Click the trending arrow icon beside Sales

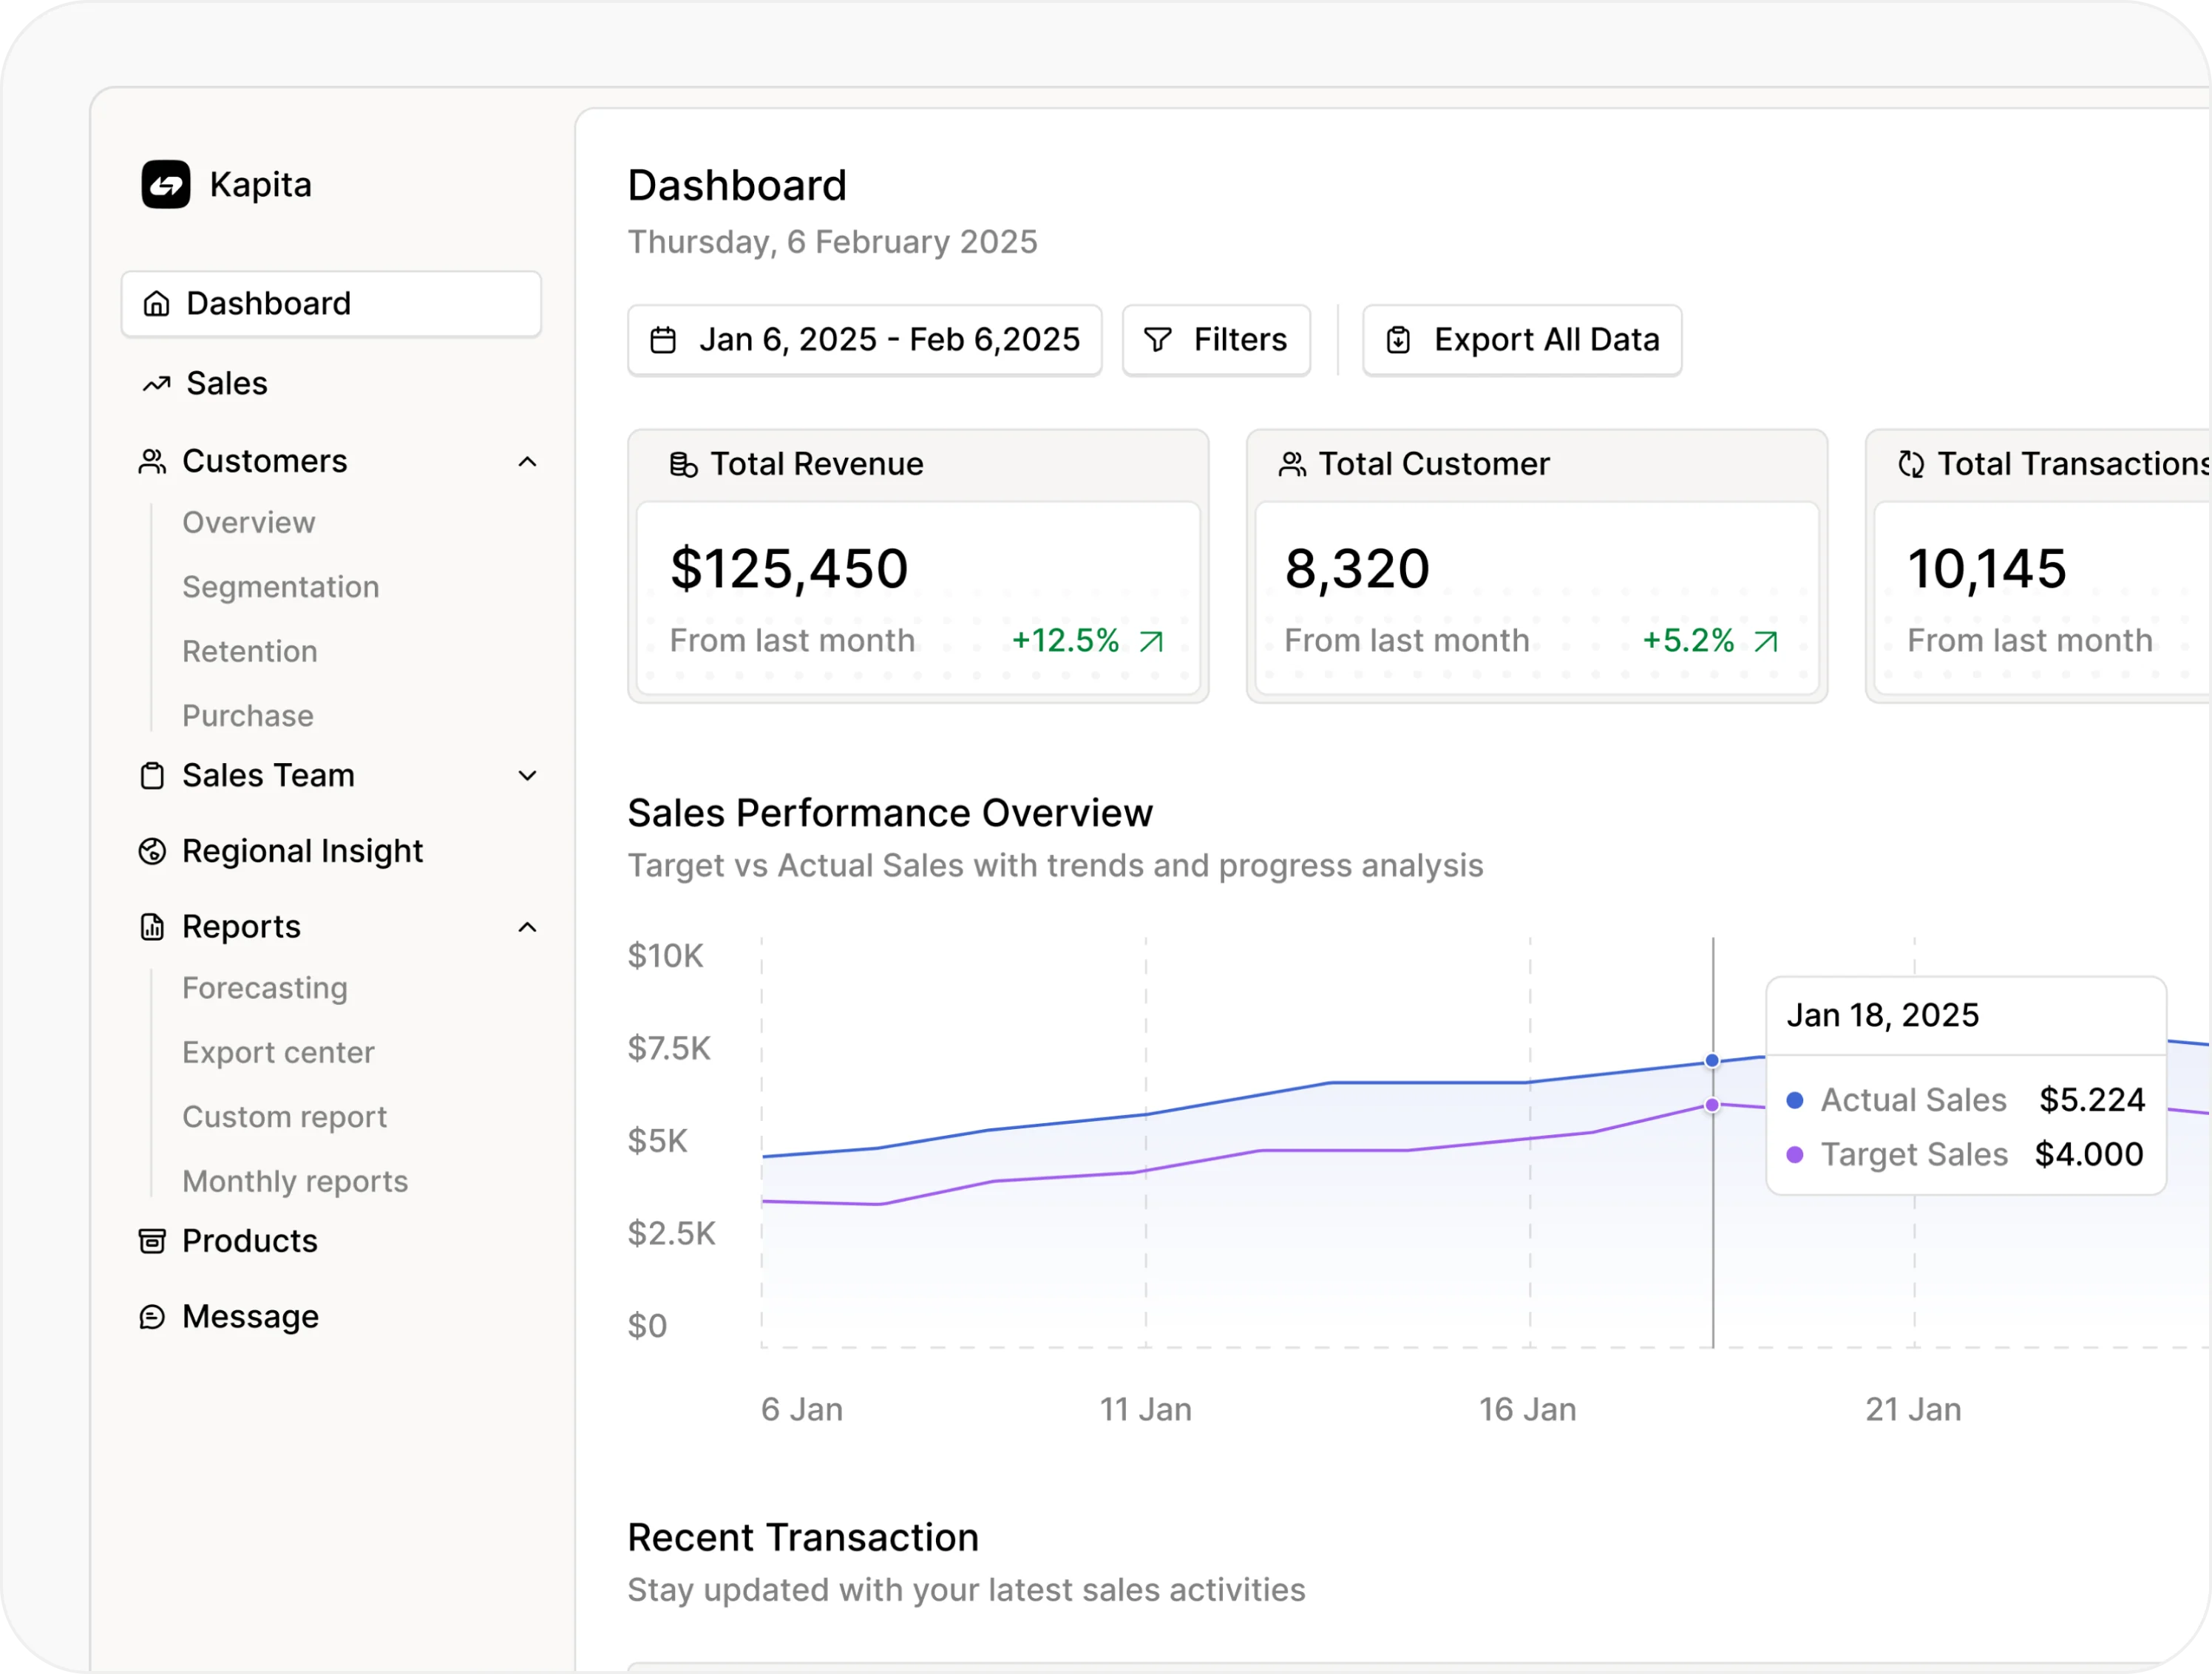pyautogui.click(x=156, y=384)
